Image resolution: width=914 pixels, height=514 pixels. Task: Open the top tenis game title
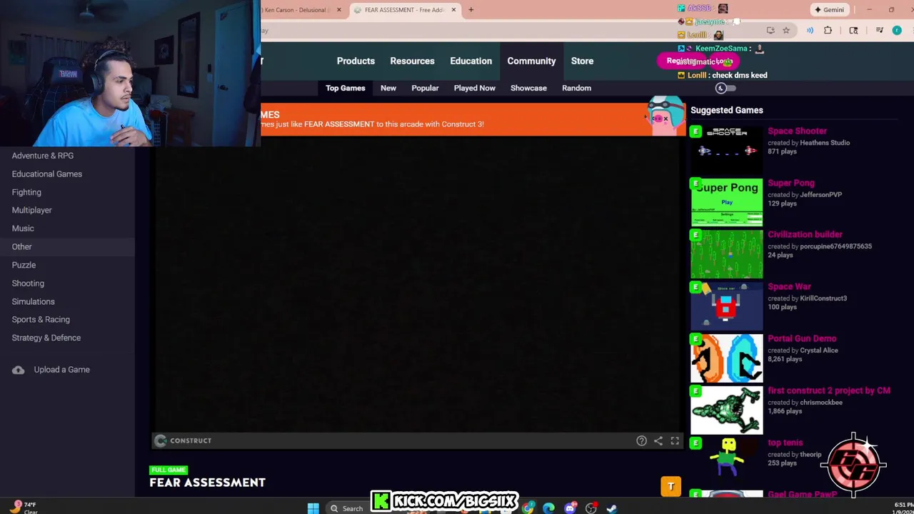pyautogui.click(x=785, y=443)
